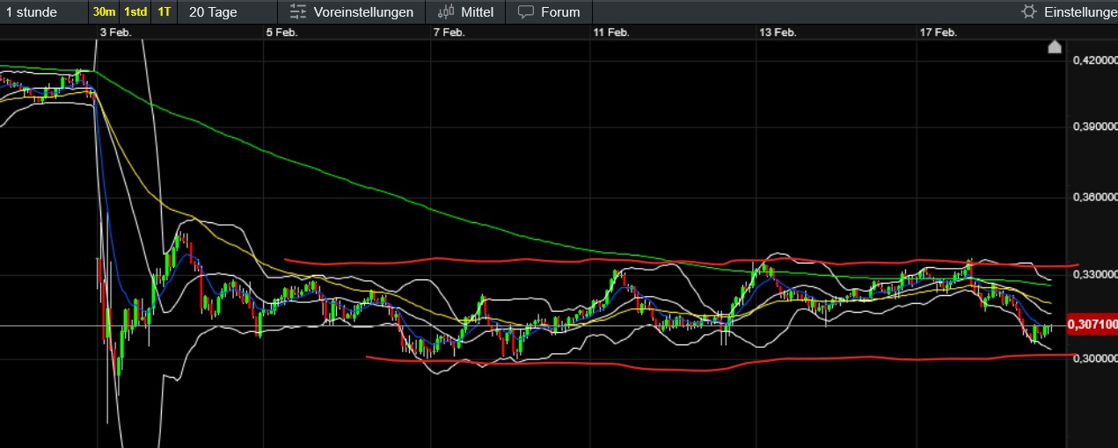The image size is (1118, 448).
Task: Click the 0,300000 price axis label
Action: [1095, 359]
